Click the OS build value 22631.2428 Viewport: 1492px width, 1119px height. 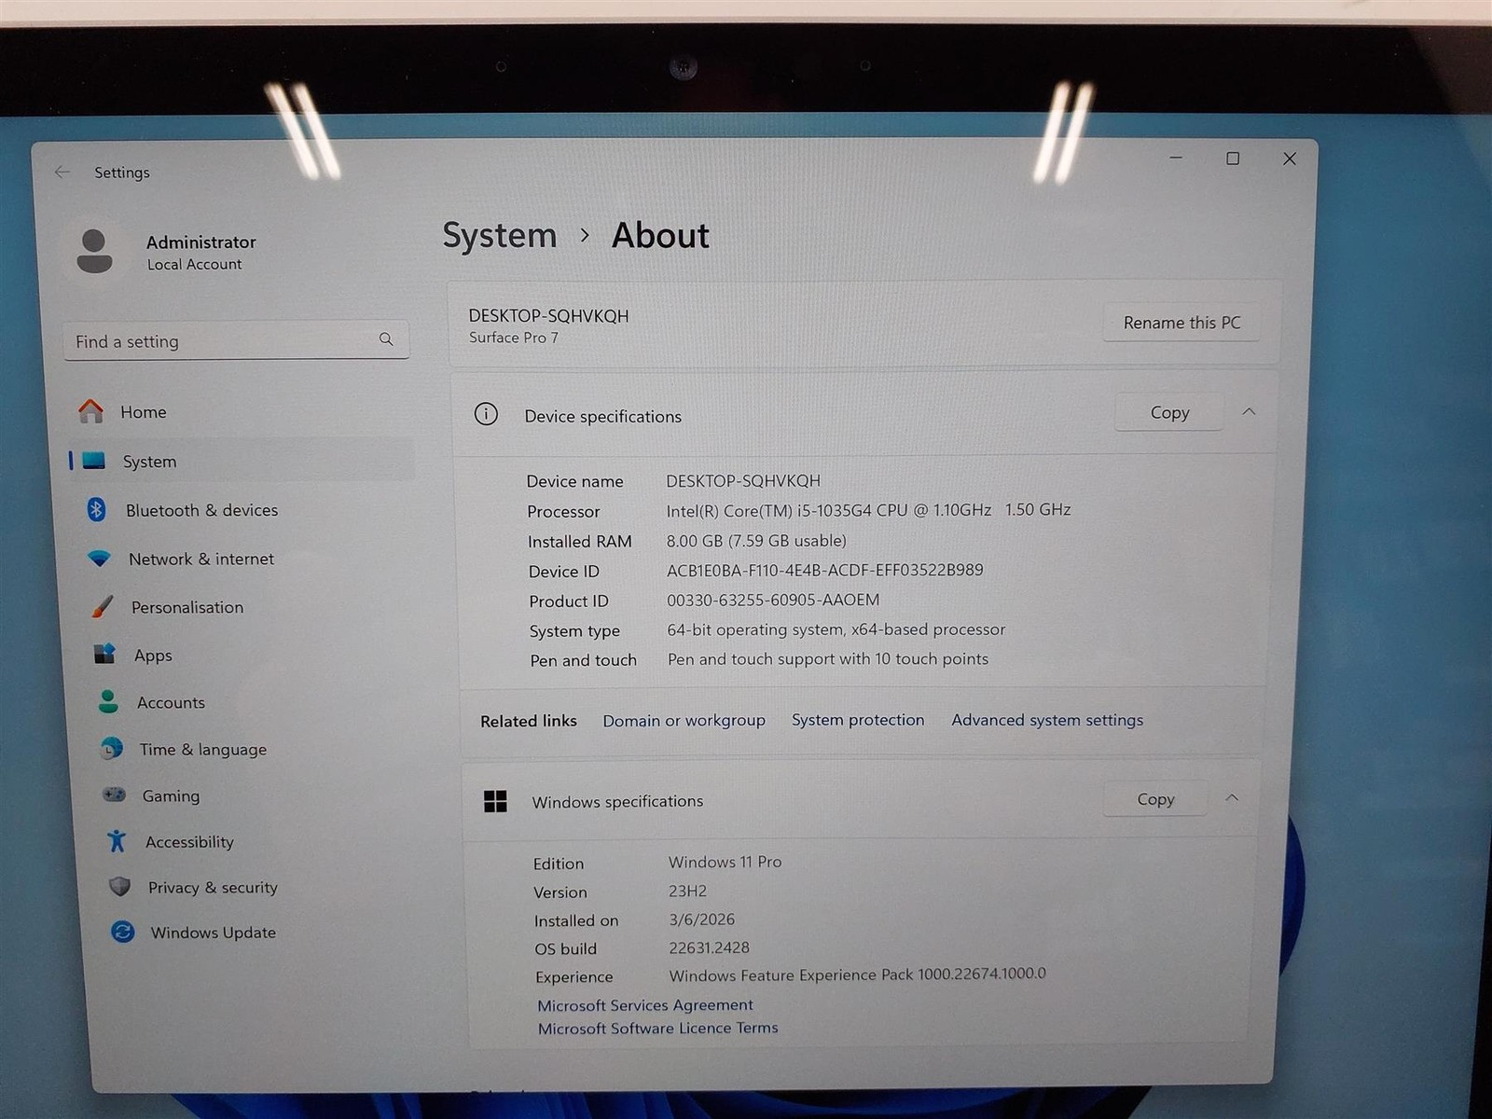709,947
